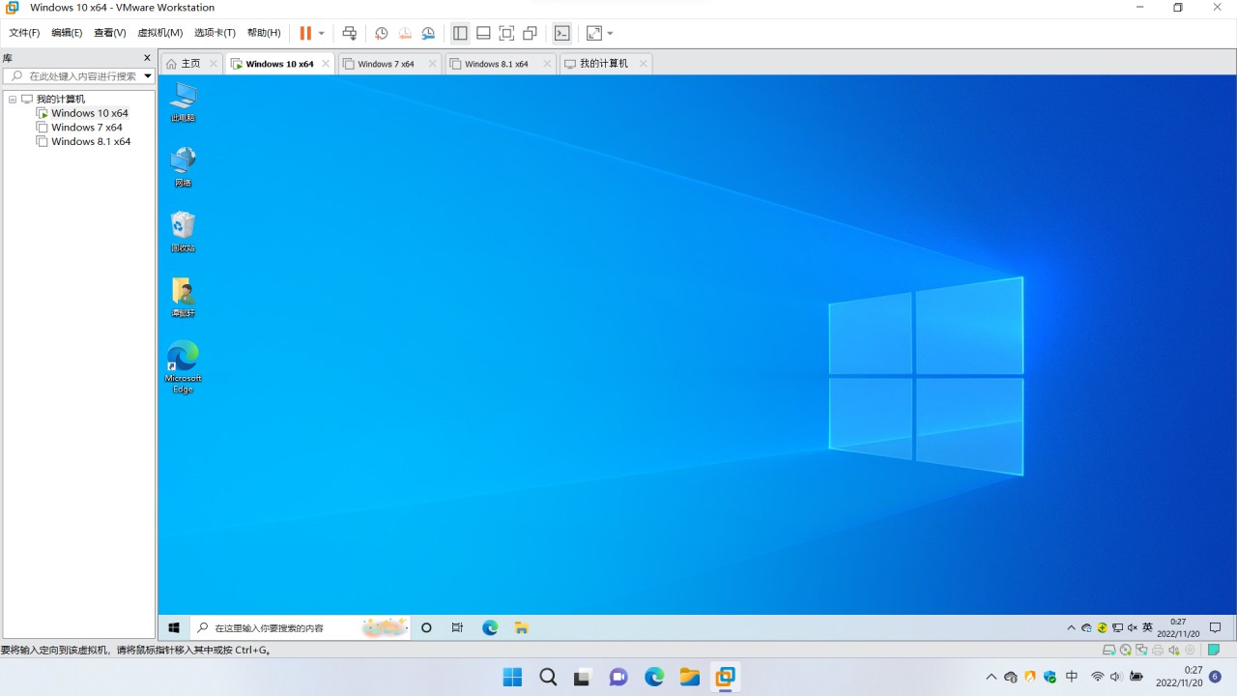Open the 编辑(E) menu
Image resolution: width=1237 pixels, height=696 pixels.
tap(67, 33)
